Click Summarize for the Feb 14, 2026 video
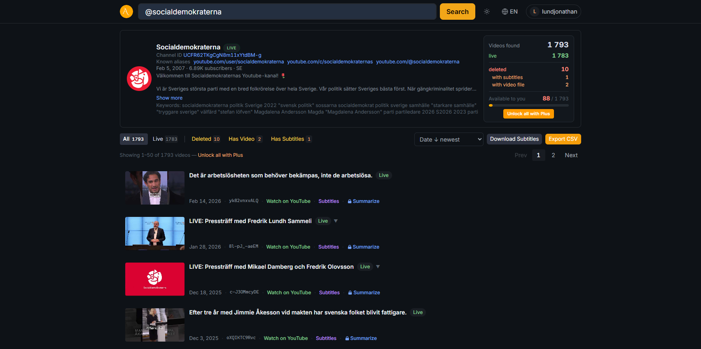 (364, 201)
